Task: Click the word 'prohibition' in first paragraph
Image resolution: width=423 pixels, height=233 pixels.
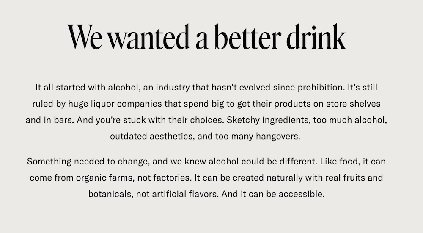Action: point(321,88)
